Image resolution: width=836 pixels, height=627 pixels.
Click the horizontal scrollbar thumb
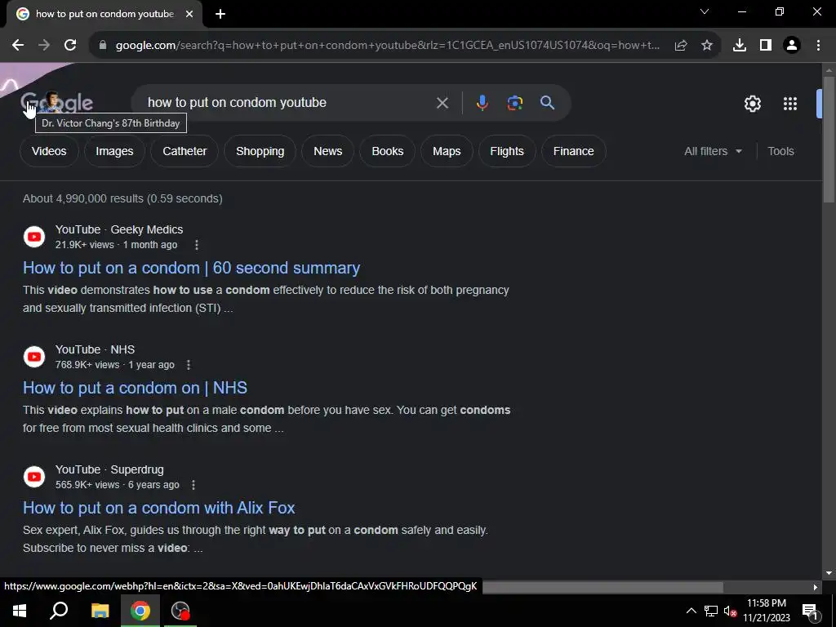[x=603, y=587]
